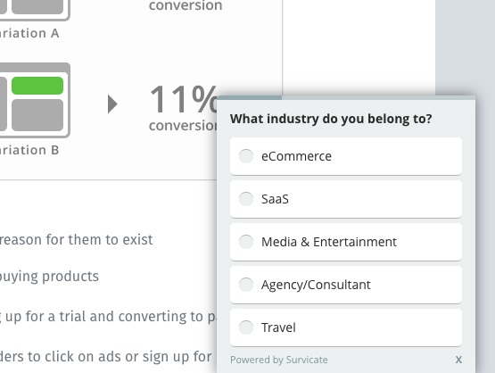This screenshot has height=373, width=495.
Task: Pick the Media & Entertainment radio option
Action: pyautogui.click(x=246, y=242)
